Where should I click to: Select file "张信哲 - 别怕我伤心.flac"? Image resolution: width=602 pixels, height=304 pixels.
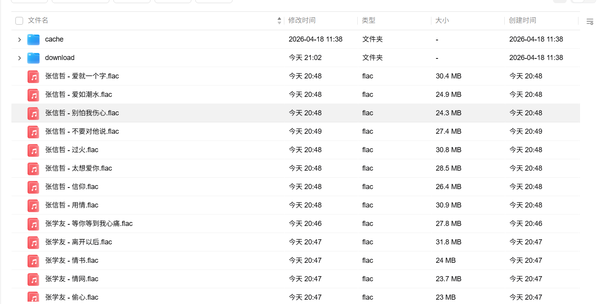[82, 113]
